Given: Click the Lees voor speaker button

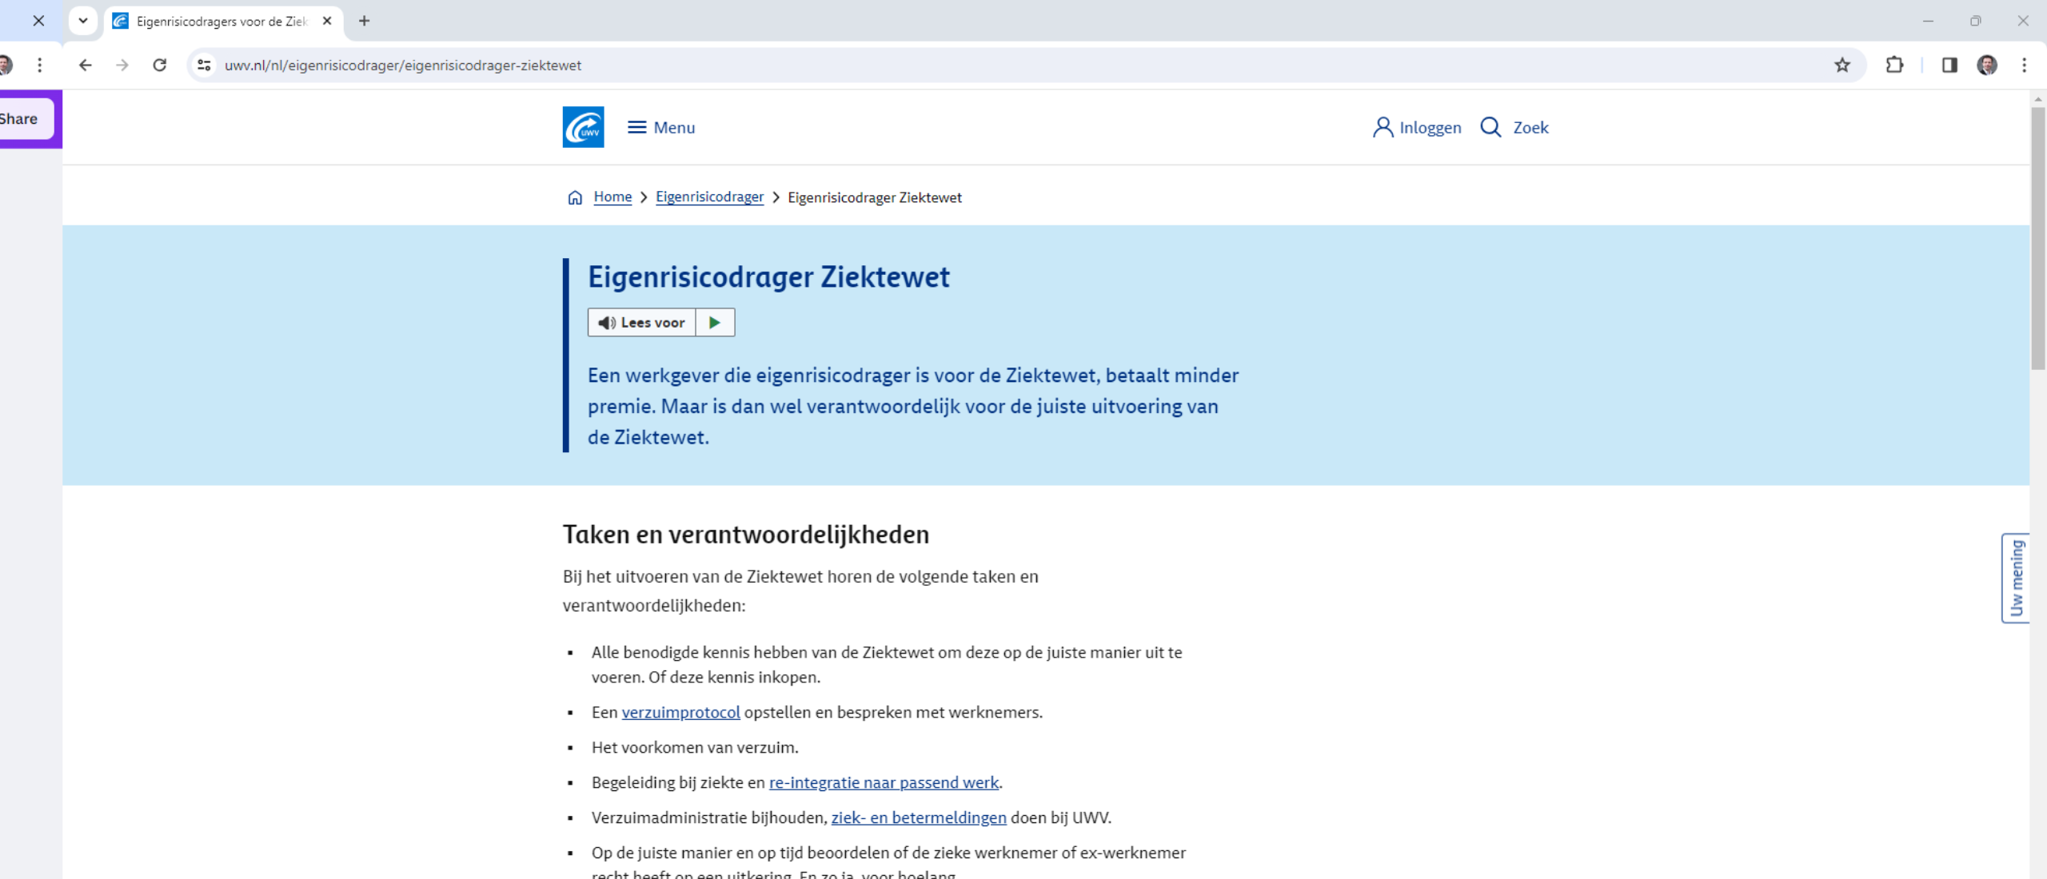Looking at the screenshot, I should click(x=641, y=322).
